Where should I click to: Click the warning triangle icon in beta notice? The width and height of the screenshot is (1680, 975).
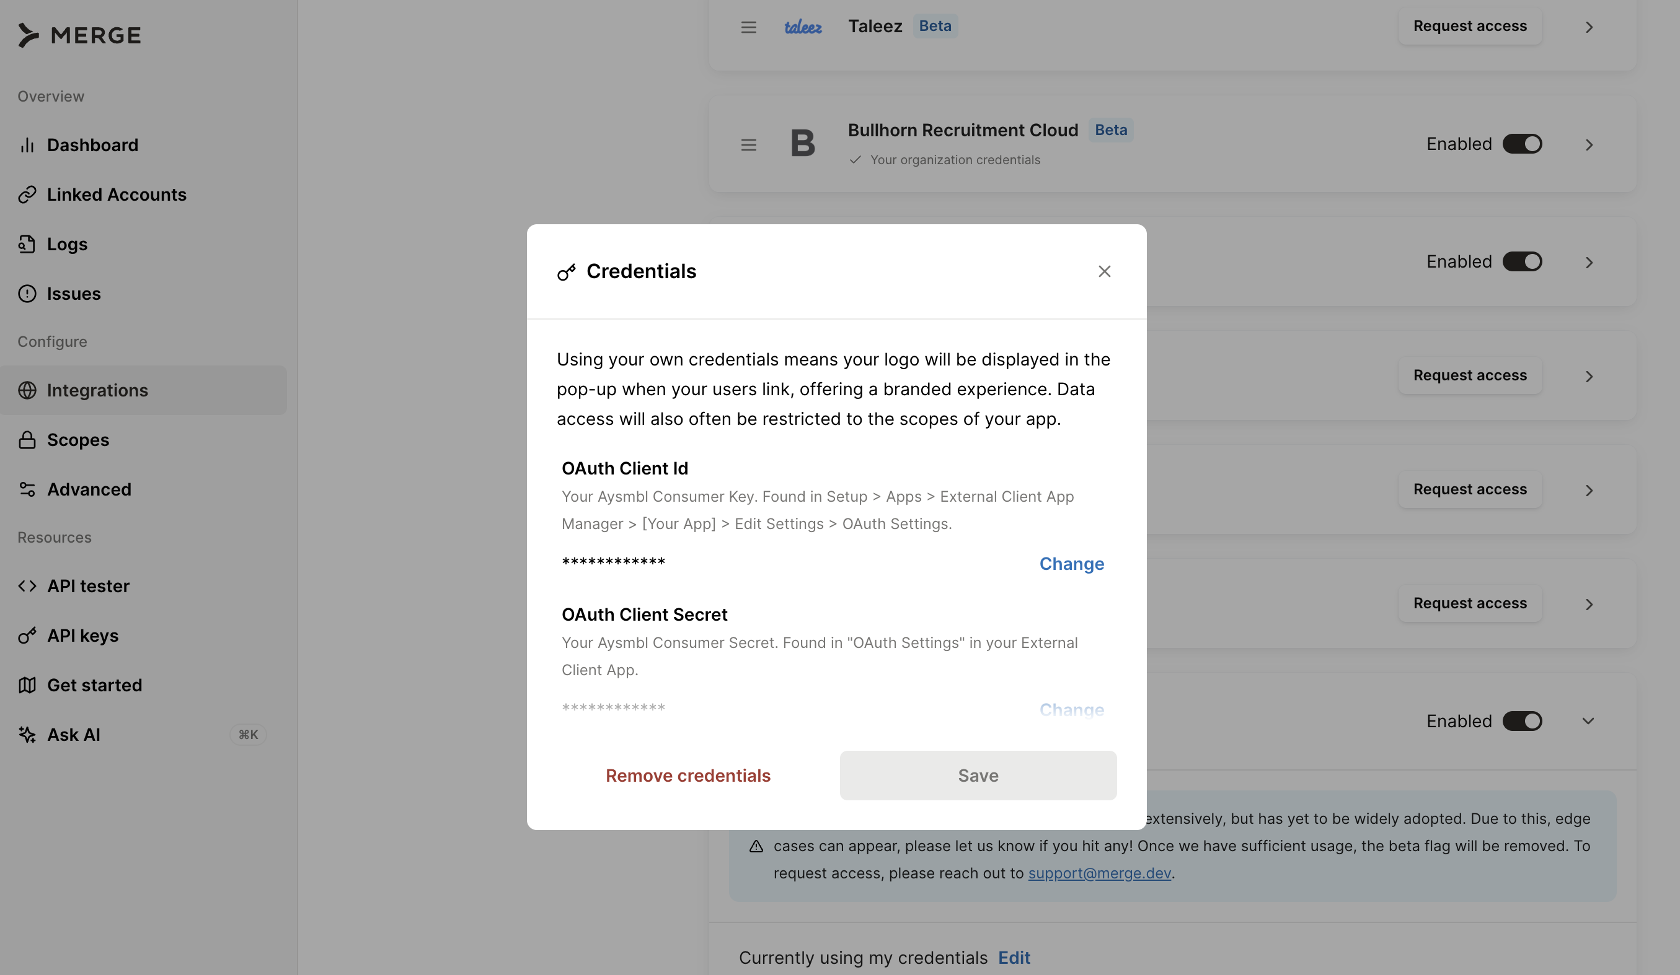click(x=756, y=846)
